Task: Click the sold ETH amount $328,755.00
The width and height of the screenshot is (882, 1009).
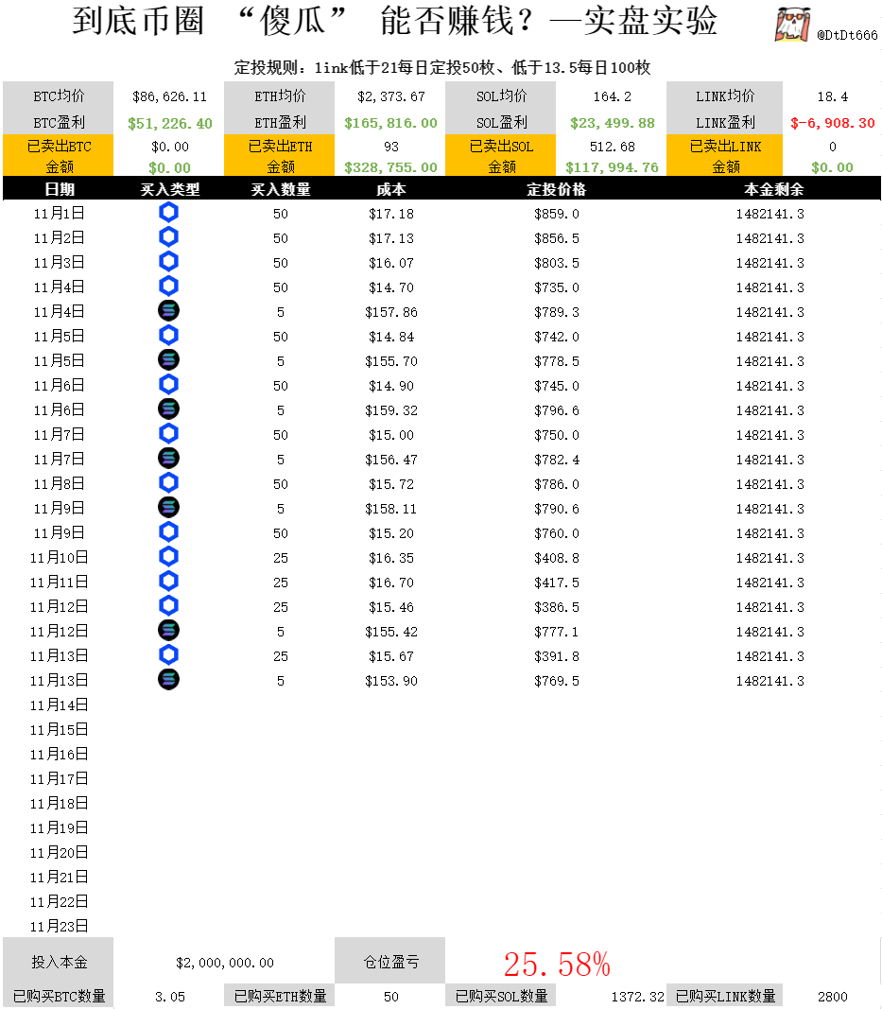Action: (391, 167)
